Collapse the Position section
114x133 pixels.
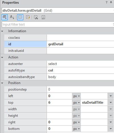coord(2,83)
